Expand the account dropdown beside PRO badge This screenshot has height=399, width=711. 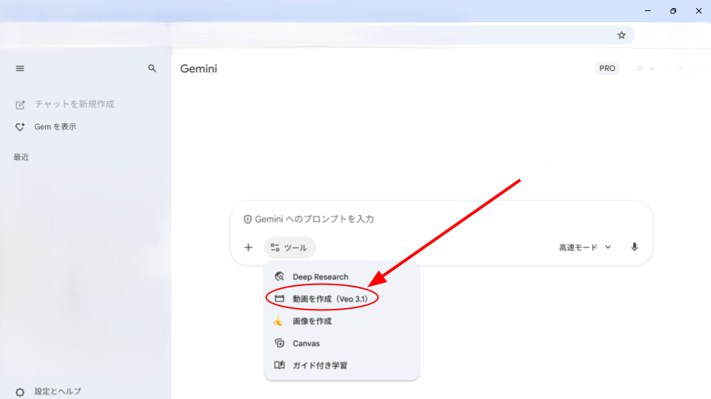tap(652, 69)
